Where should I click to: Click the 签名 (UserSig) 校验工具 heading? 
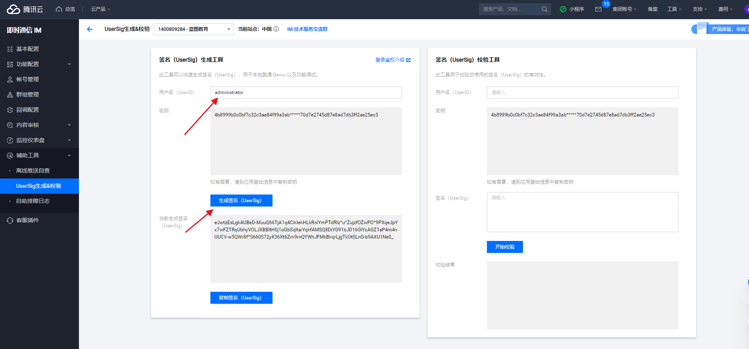click(x=468, y=60)
